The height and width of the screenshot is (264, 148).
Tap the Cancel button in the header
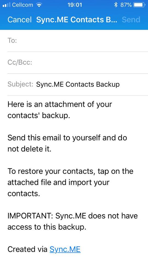(19, 20)
